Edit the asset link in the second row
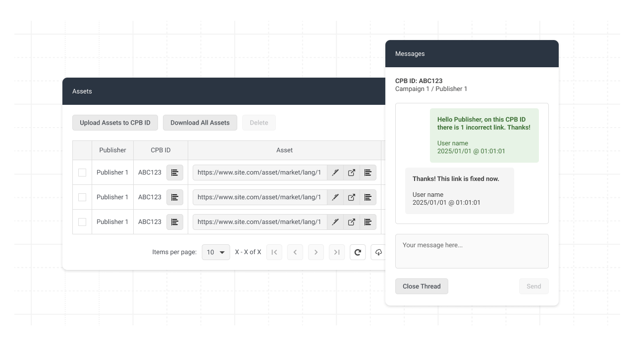The image size is (634, 356). click(x=335, y=197)
